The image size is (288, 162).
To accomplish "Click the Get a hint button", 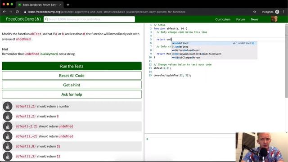I will pos(72,85).
